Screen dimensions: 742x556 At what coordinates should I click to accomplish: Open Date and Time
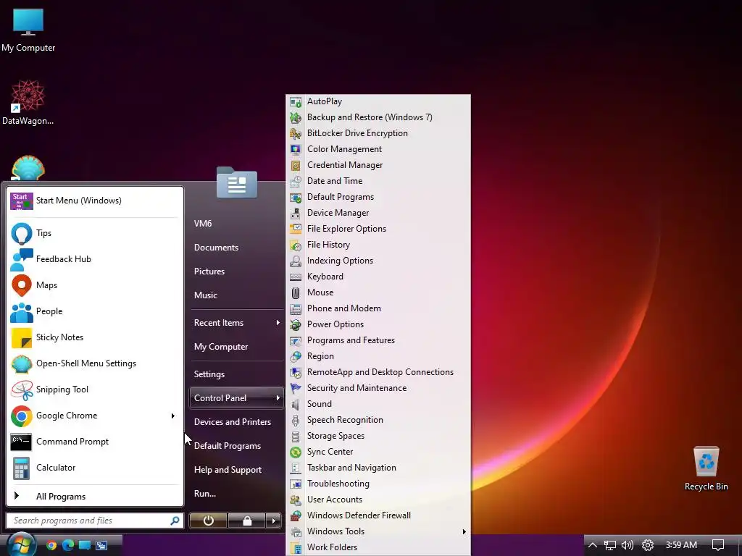378,181
